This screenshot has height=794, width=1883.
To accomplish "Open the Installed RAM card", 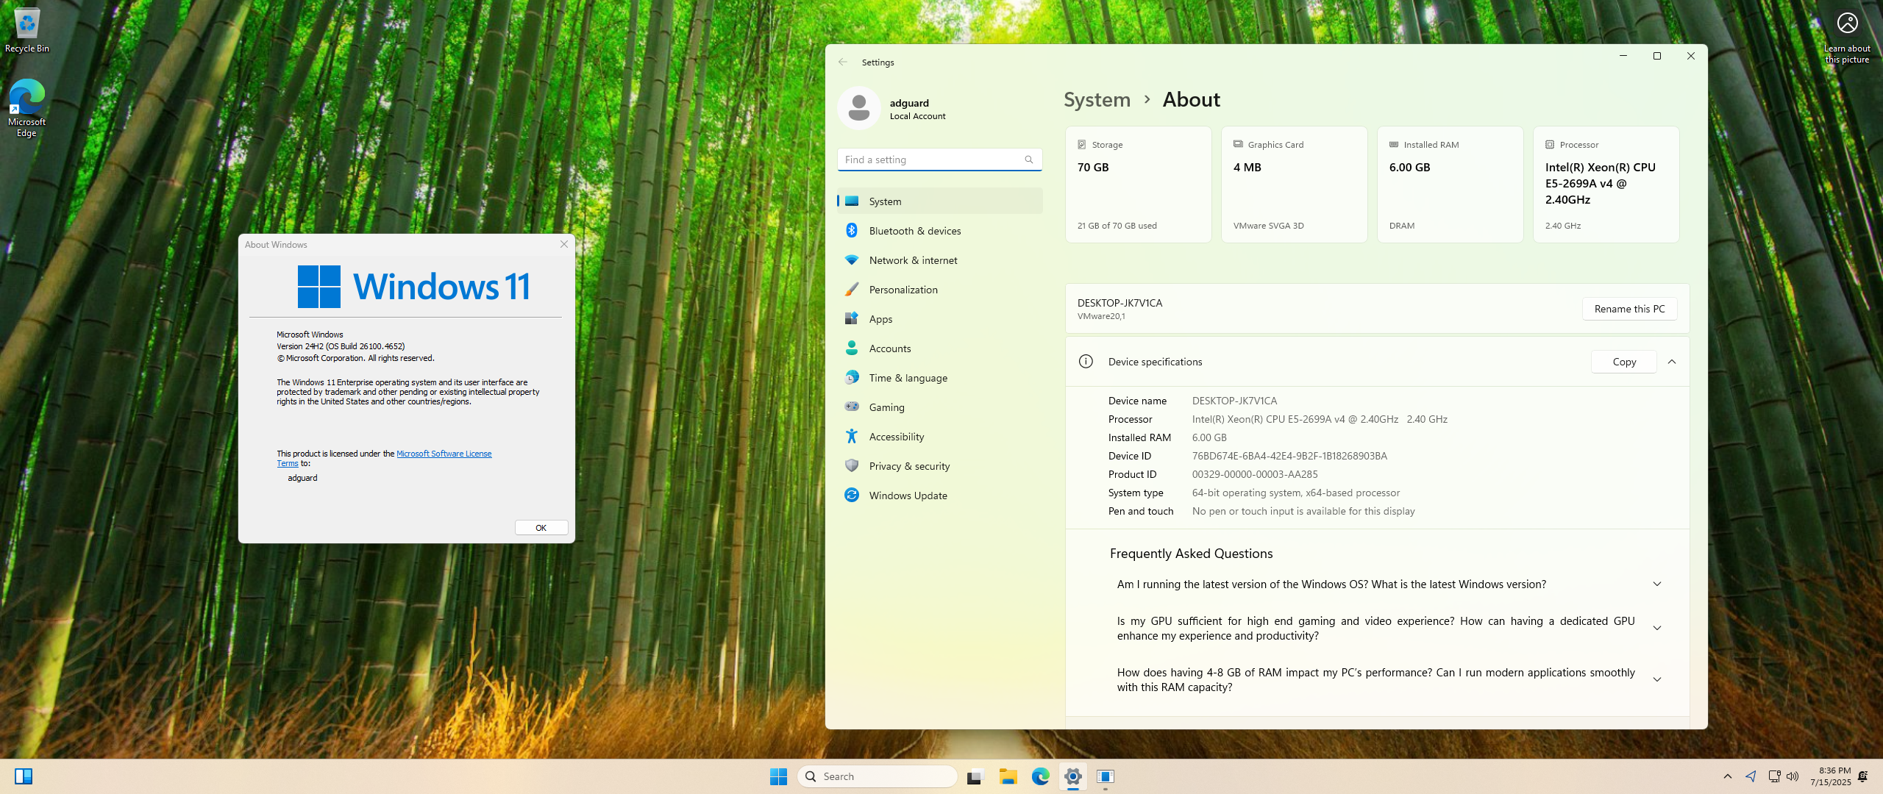I will pos(1450,185).
